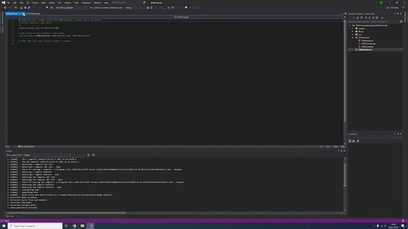The width and height of the screenshot is (408, 229).
Task: Expand the out folder
Action: 353,34
